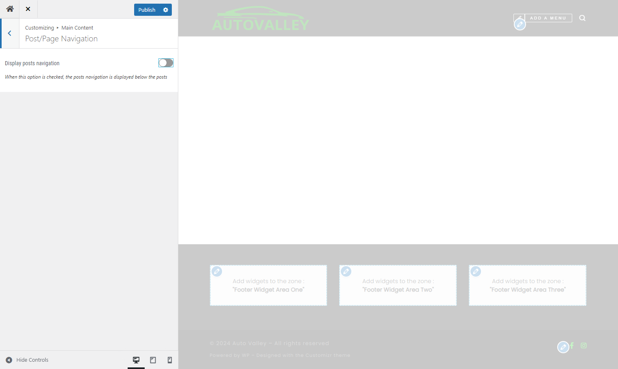Hide the customizer controls
618x369 pixels.
click(27, 360)
